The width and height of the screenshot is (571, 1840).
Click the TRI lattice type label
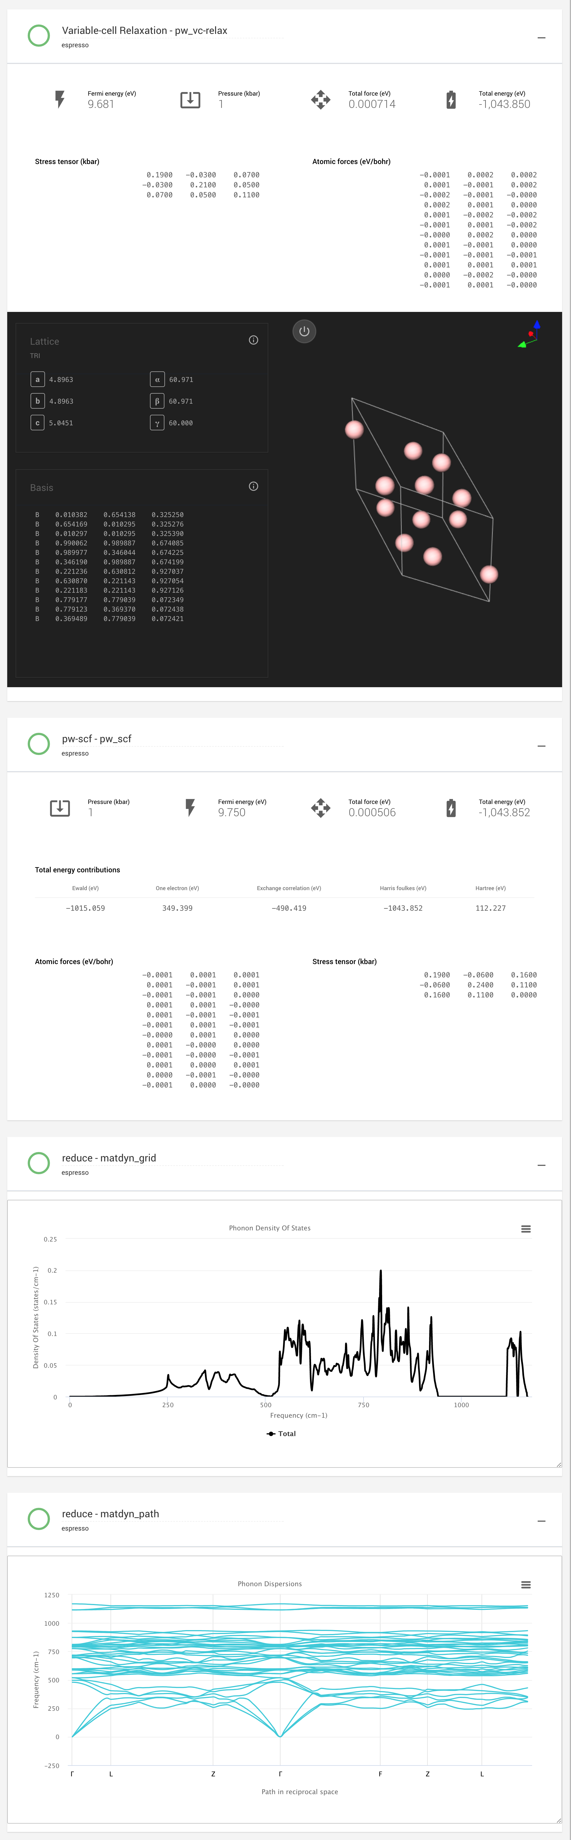point(35,356)
